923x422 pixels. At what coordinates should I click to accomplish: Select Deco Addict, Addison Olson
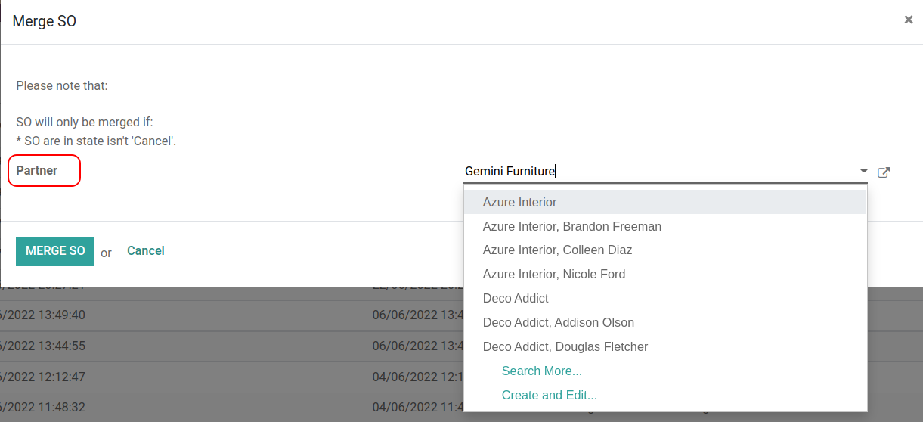pos(558,322)
